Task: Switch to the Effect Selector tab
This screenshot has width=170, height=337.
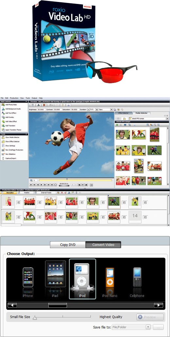Action: (123, 113)
